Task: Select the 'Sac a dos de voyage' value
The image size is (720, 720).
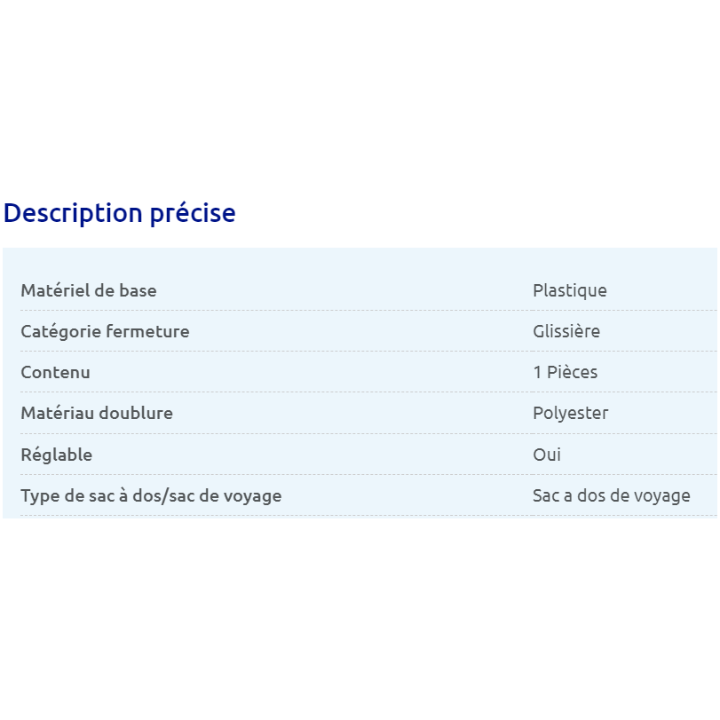Action: [612, 495]
